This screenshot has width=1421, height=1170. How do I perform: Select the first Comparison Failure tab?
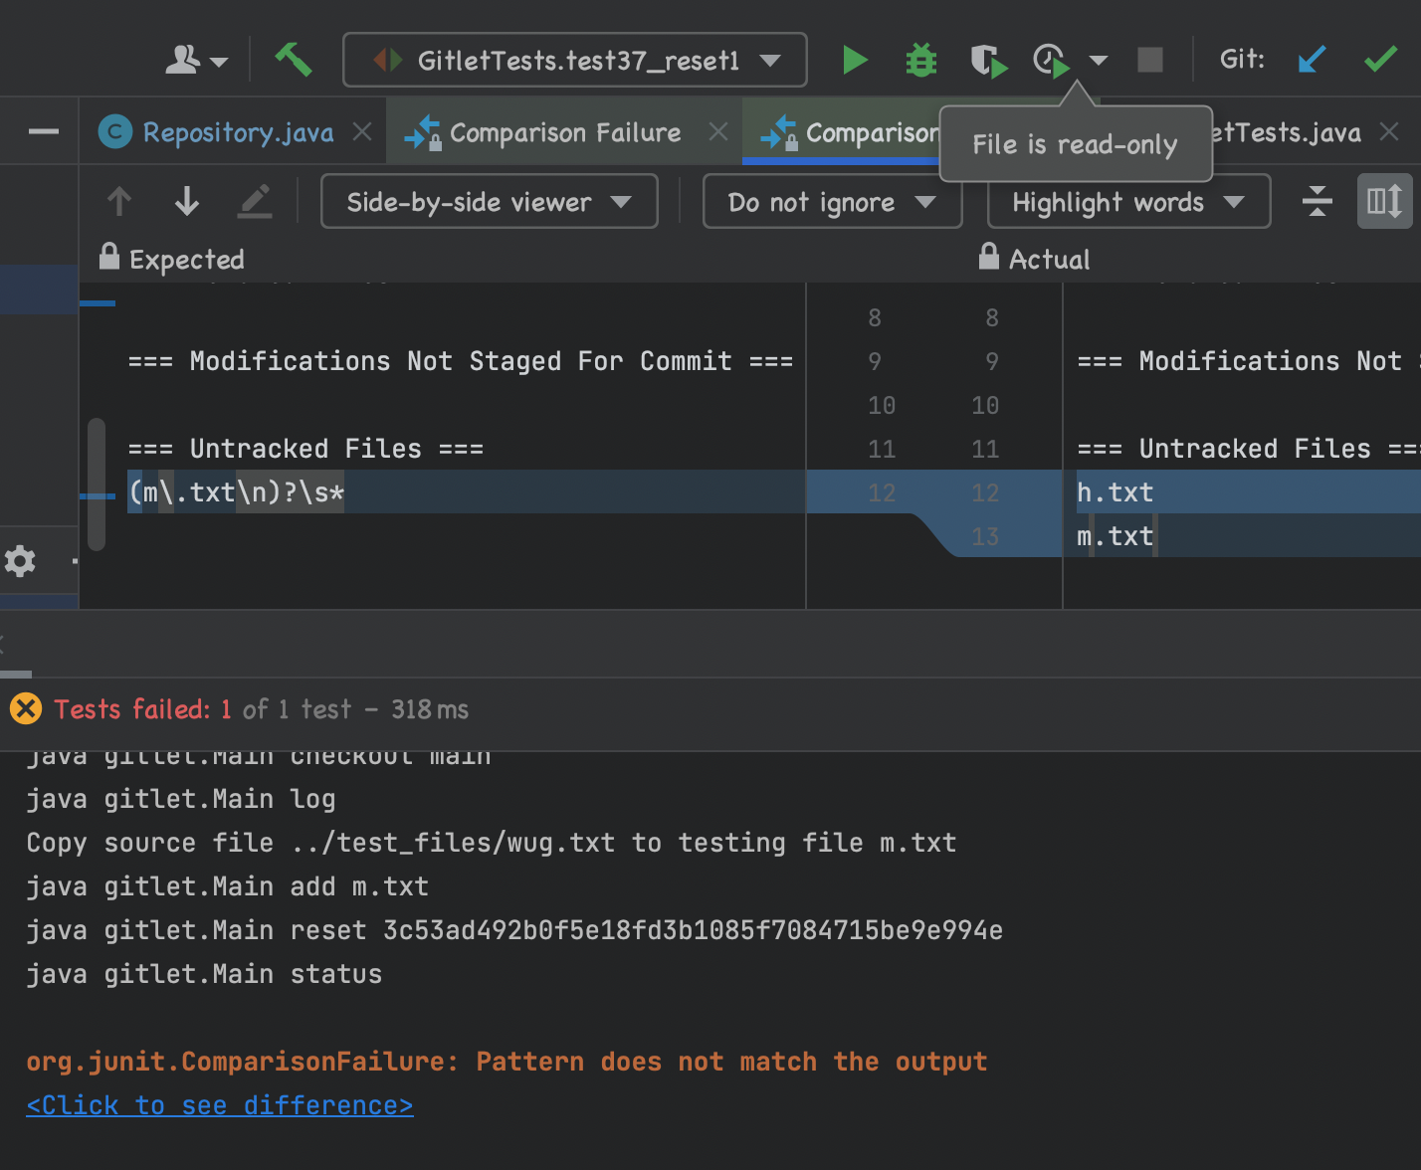564,132
